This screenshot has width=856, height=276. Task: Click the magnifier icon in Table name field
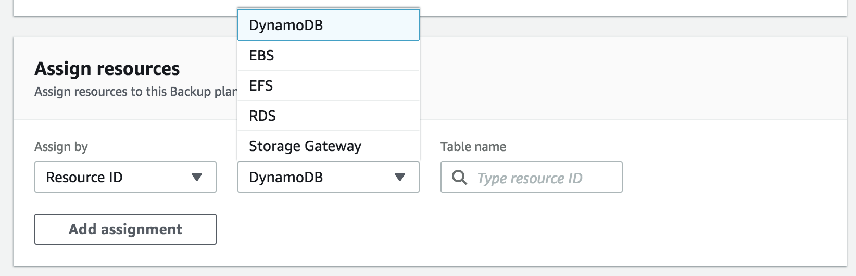coord(459,178)
